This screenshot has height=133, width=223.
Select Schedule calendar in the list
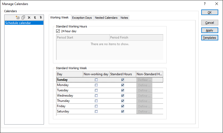[x=24, y=23]
